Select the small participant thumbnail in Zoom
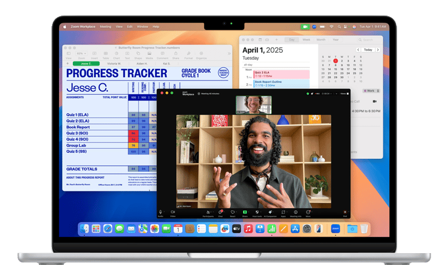Image resolution: width=445 pixels, height=272 pixels. [x=254, y=104]
